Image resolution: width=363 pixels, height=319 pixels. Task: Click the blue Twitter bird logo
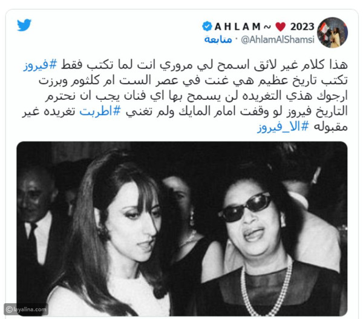(x=24, y=25)
